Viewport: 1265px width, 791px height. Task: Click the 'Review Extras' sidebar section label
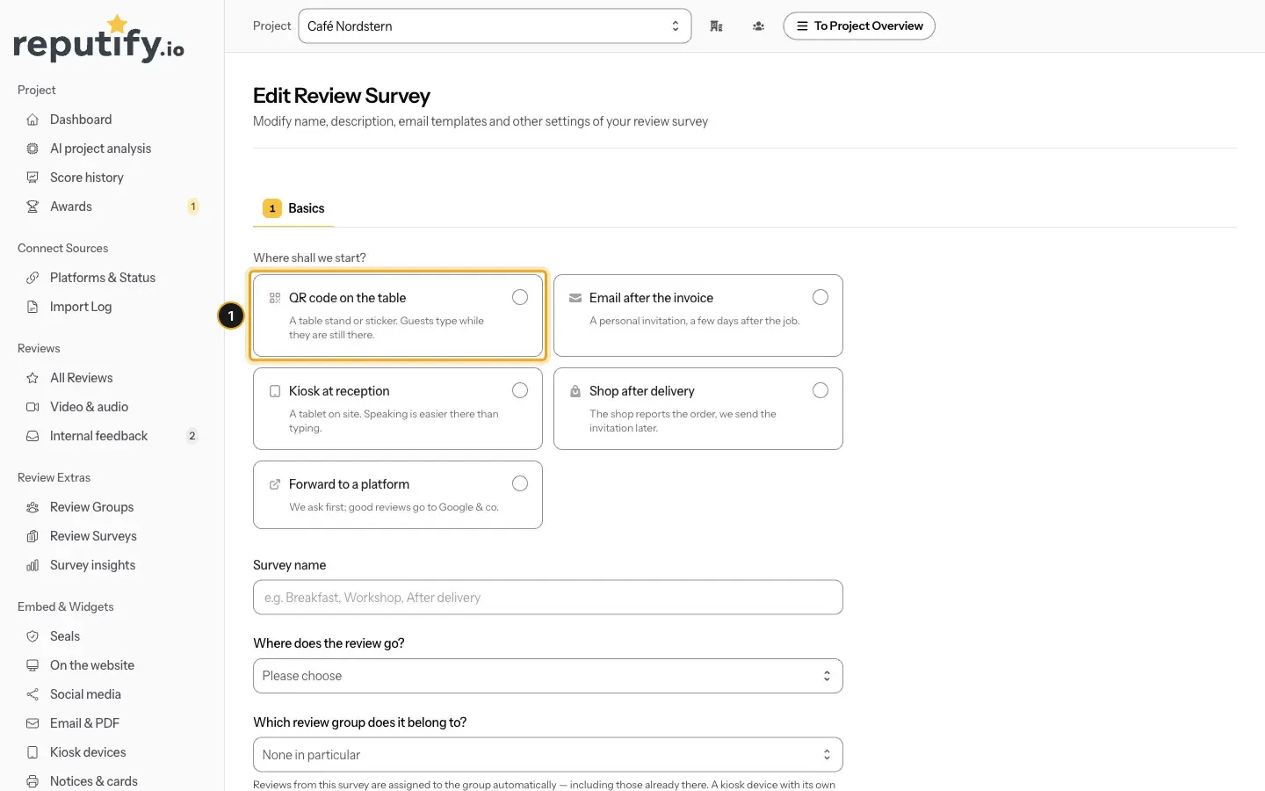tap(54, 478)
